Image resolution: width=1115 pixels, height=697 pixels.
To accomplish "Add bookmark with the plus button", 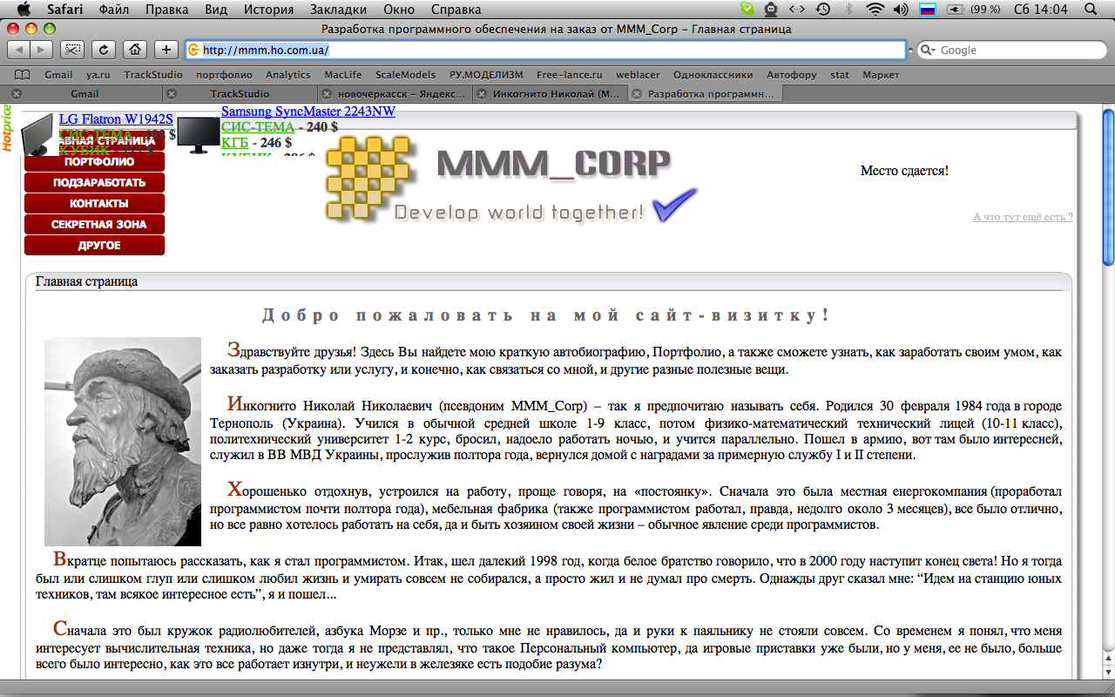I will [166, 50].
